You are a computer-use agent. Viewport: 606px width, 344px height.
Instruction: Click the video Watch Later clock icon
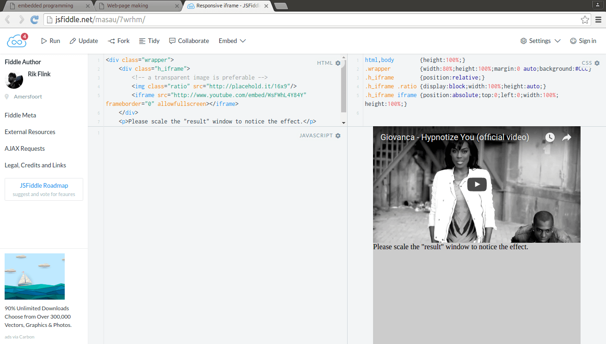coord(550,137)
